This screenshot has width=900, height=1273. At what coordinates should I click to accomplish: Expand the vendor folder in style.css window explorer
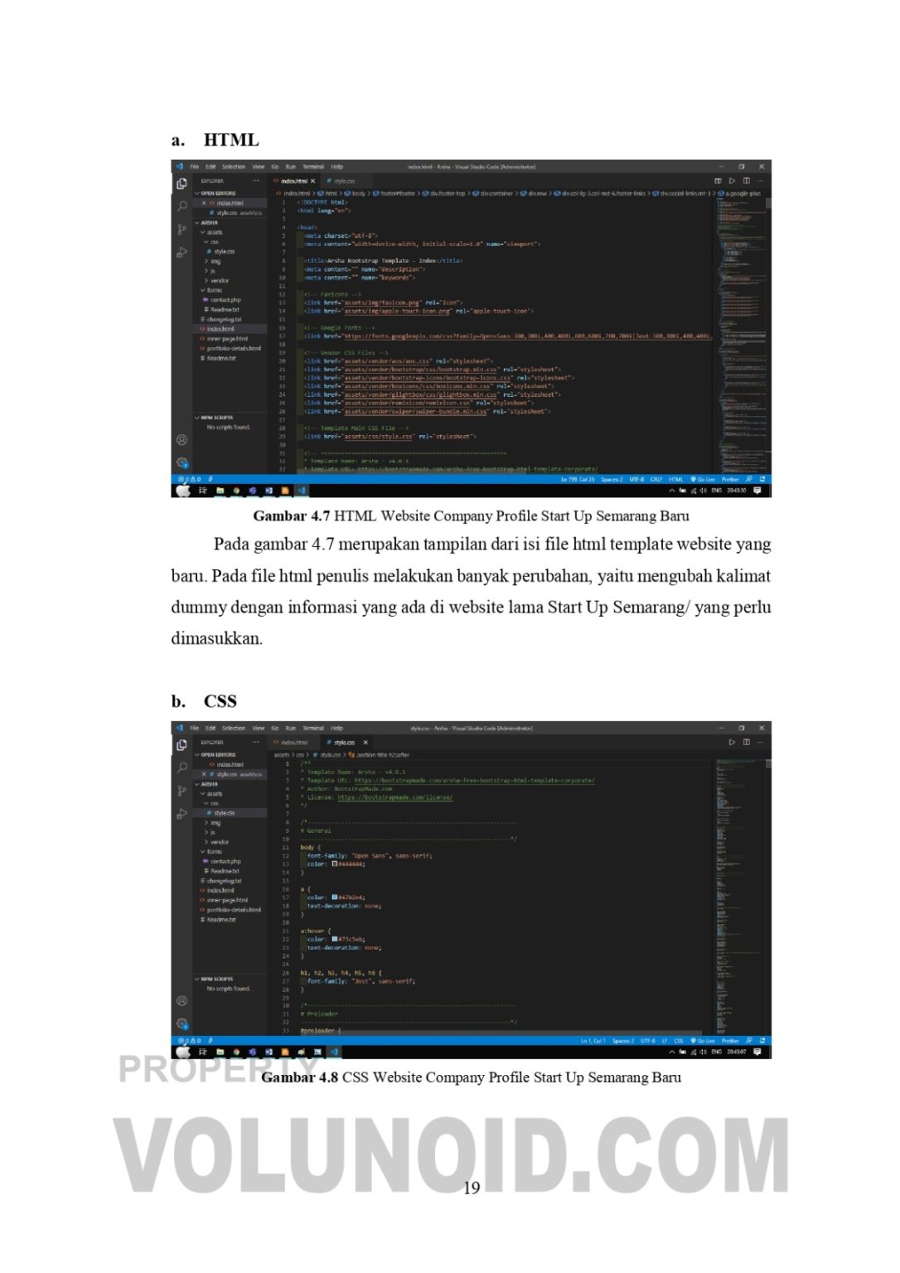[x=219, y=842]
